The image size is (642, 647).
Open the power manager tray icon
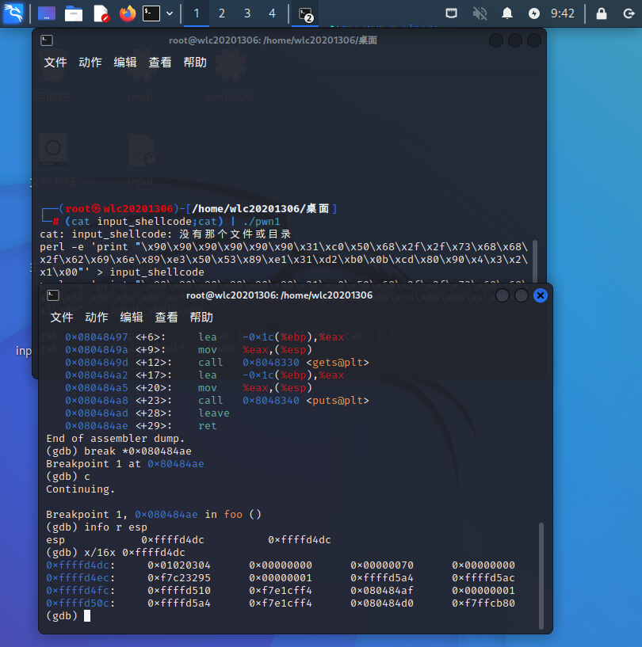tap(534, 13)
